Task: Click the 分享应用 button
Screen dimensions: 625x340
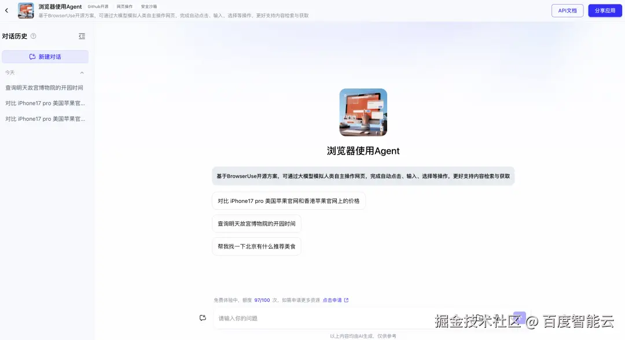Action: click(x=605, y=11)
